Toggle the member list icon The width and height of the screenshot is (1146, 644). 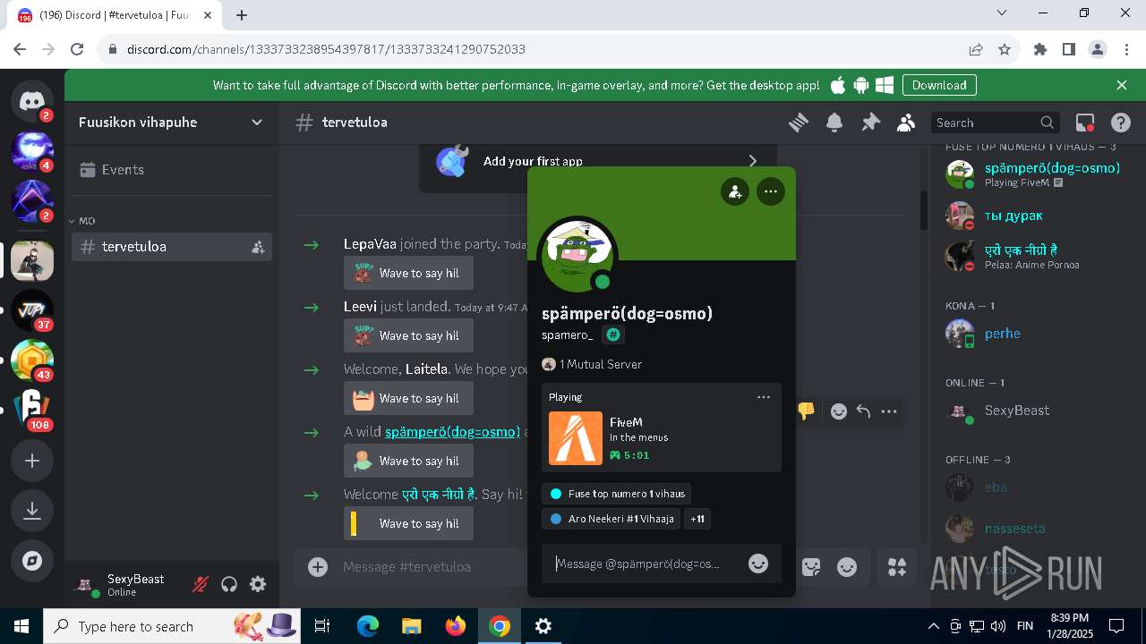click(906, 123)
